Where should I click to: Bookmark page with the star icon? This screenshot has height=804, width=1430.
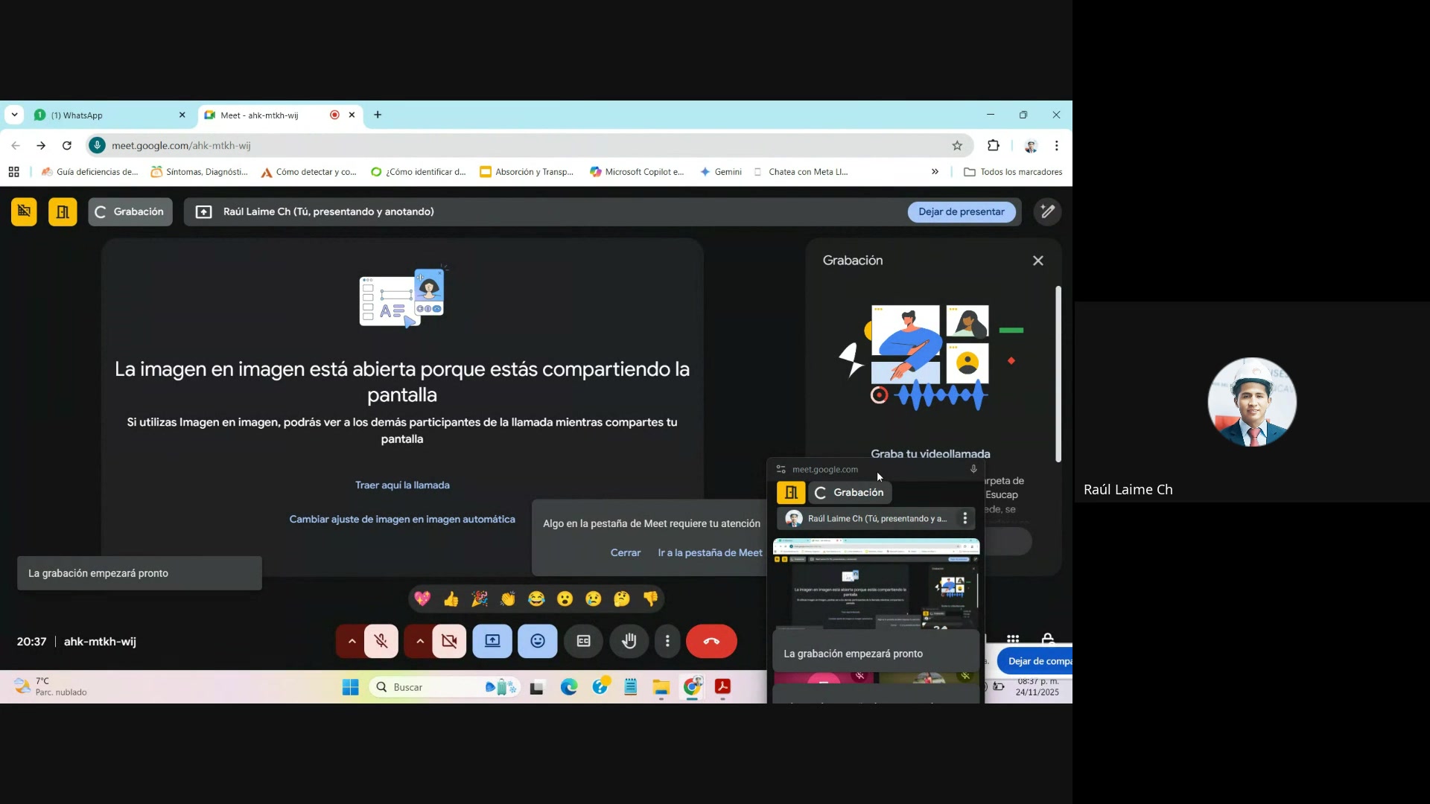coord(957,145)
